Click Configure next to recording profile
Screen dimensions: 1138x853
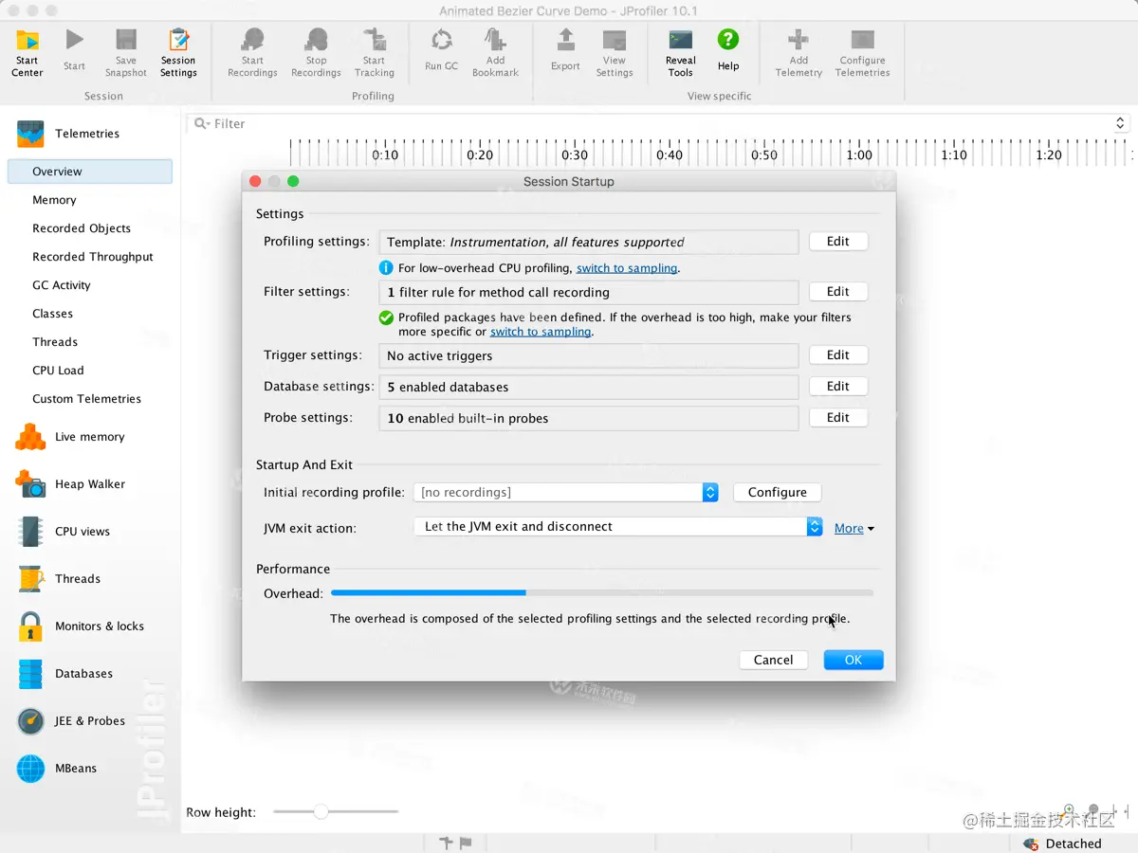coord(778,492)
